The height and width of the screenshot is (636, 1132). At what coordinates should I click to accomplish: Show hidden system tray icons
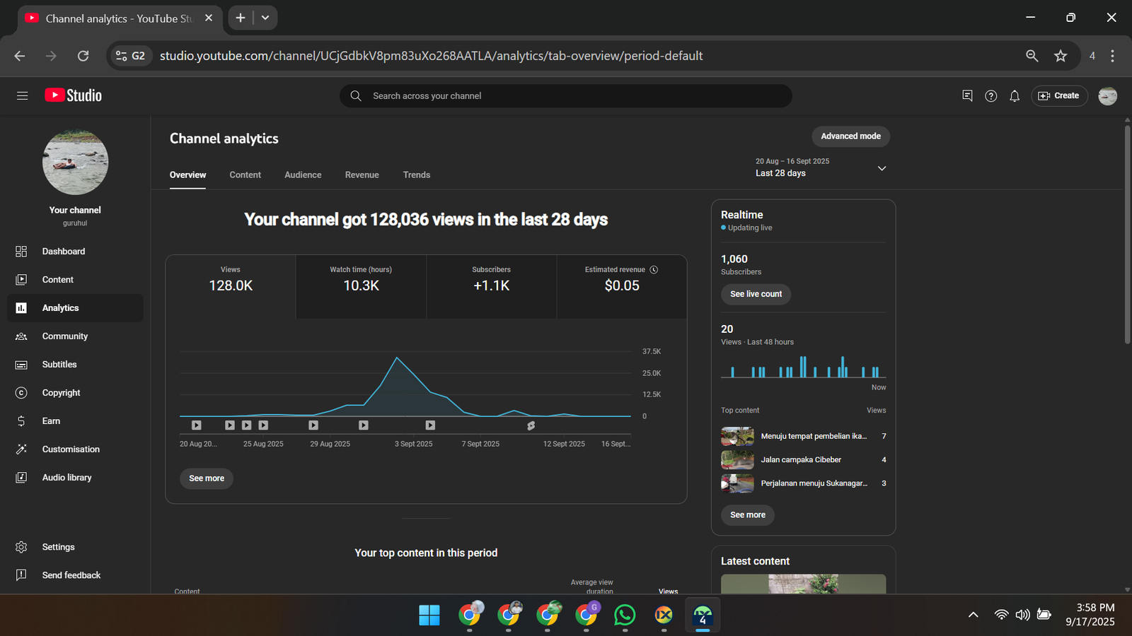click(x=973, y=615)
